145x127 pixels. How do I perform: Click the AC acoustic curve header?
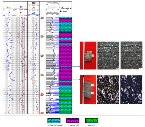pyautogui.click(x=33, y=13)
